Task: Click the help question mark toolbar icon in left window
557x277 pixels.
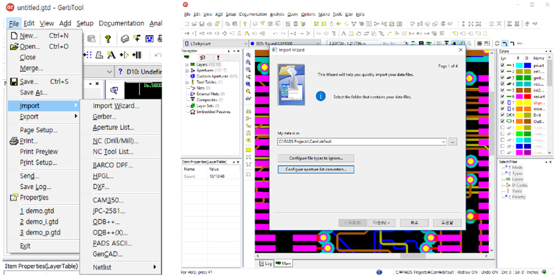Action: tap(108, 38)
